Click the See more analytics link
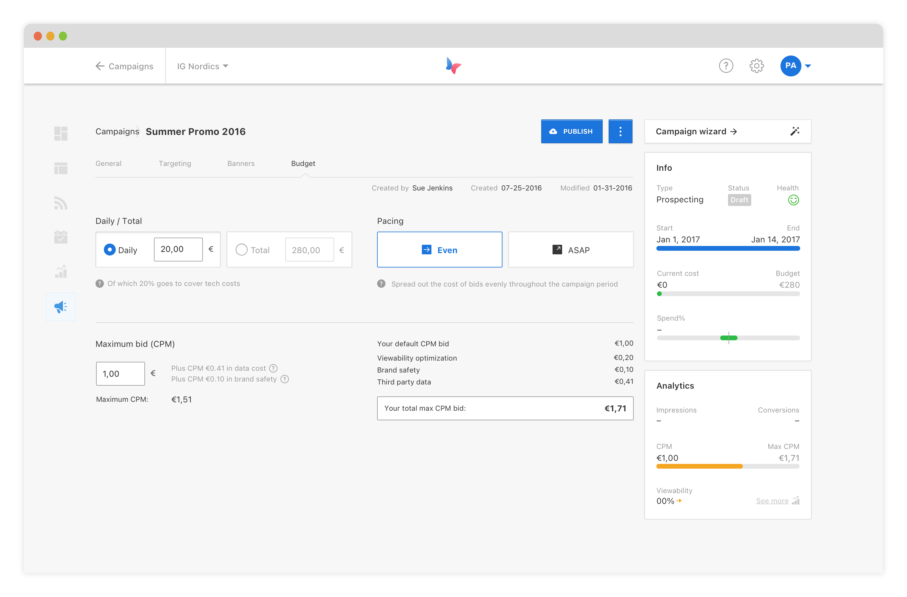The image size is (907, 597). point(772,501)
